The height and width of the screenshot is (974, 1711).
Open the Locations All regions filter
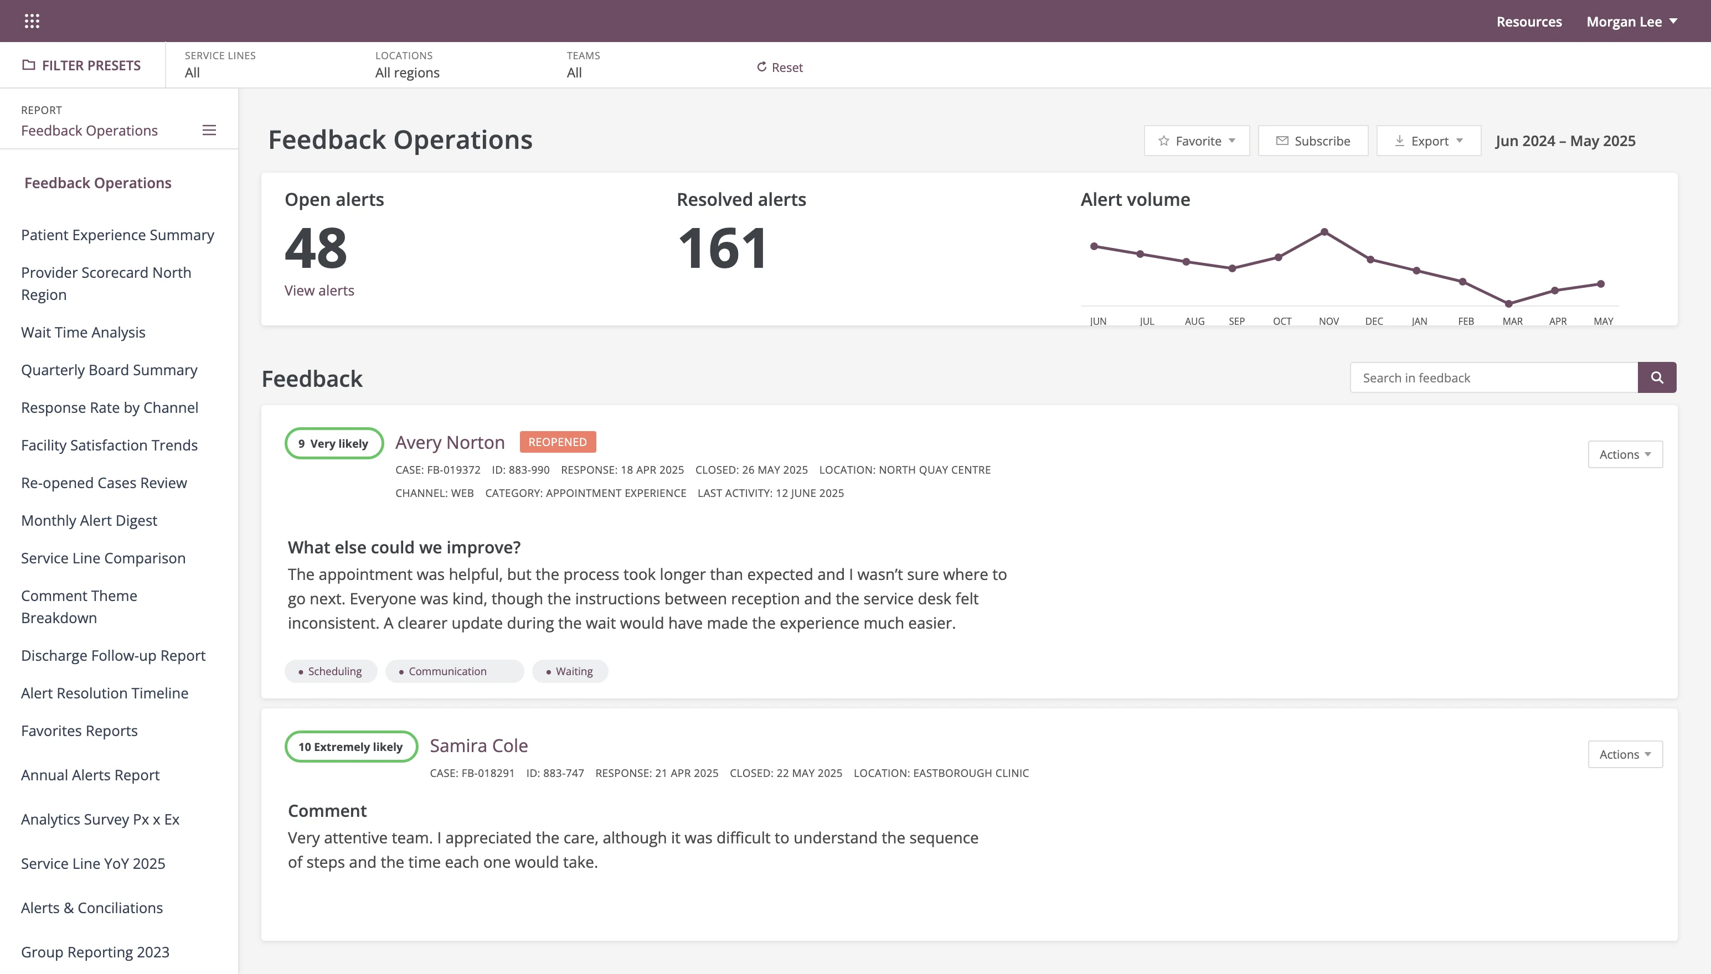408,65
